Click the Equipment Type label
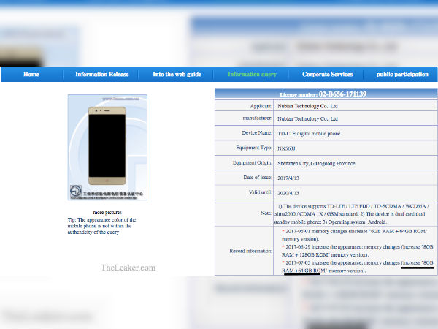The image size is (438, 329). [254, 148]
